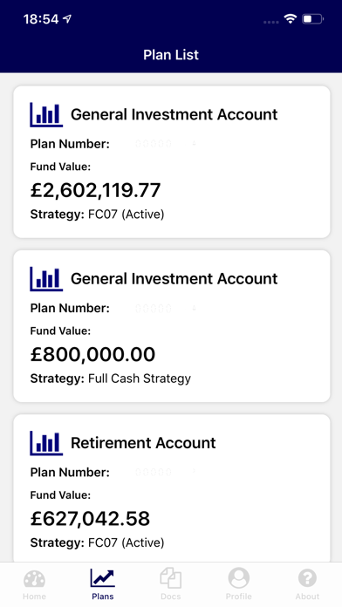
Task: Tap the 18:54 clock in status bar
Action: tap(41, 18)
